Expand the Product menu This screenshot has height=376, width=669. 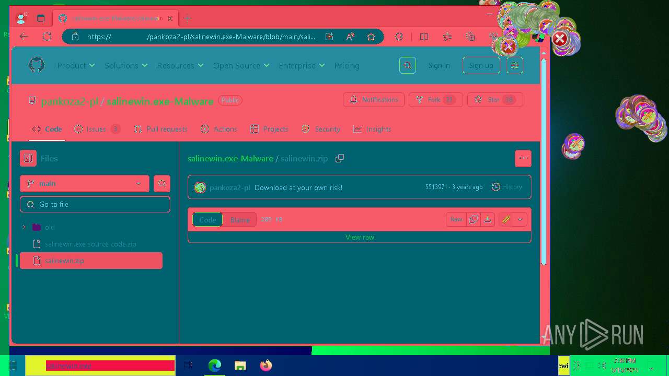pyautogui.click(x=76, y=65)
